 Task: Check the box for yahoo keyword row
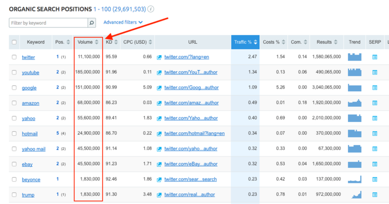pos(14,118)
